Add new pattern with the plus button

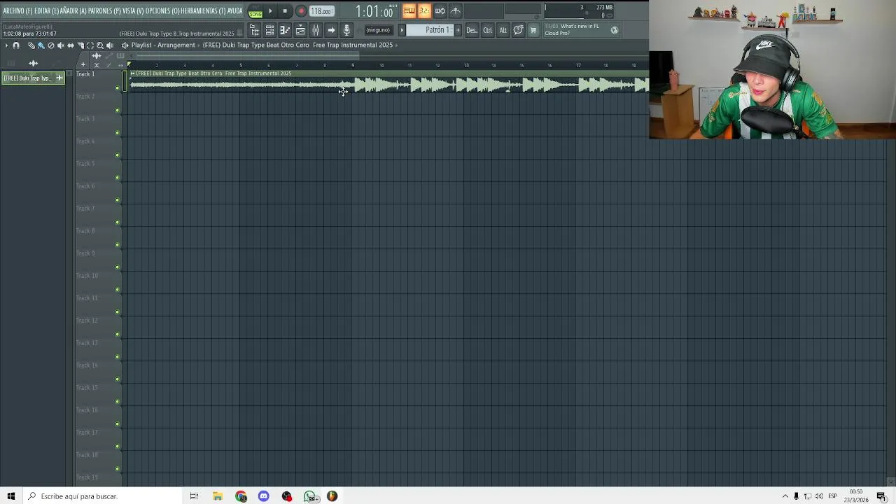point(458,30)
